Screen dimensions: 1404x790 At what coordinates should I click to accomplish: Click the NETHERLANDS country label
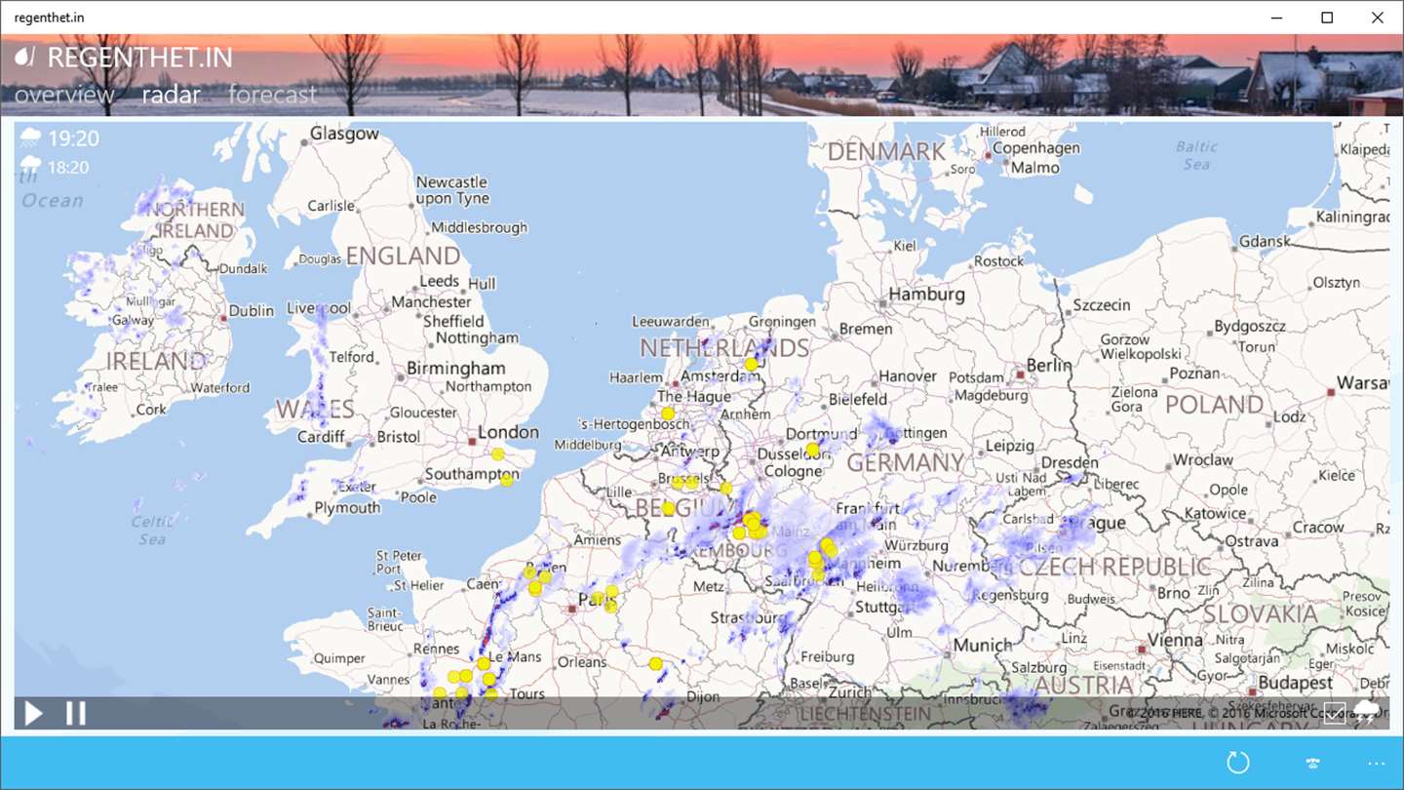pos(724,347)
